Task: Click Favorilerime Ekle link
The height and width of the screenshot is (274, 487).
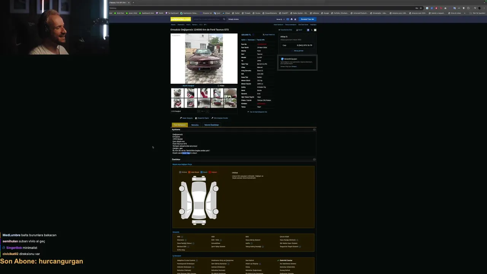Action: pyautogui.click(x=285, y=30)
